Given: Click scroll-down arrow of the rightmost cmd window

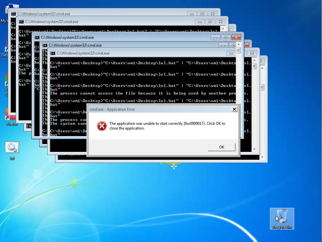Looking at the screenshot, I should click(x=262, y=157).
